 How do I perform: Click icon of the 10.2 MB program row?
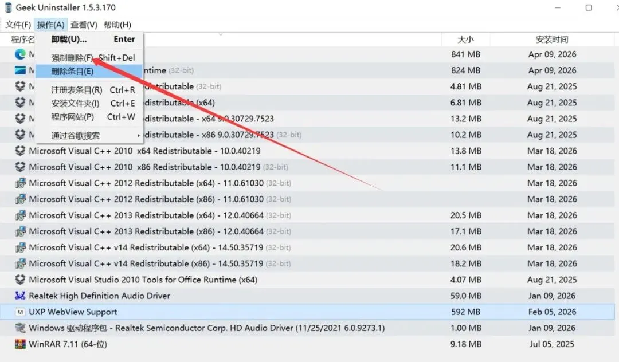coord(20,135)
